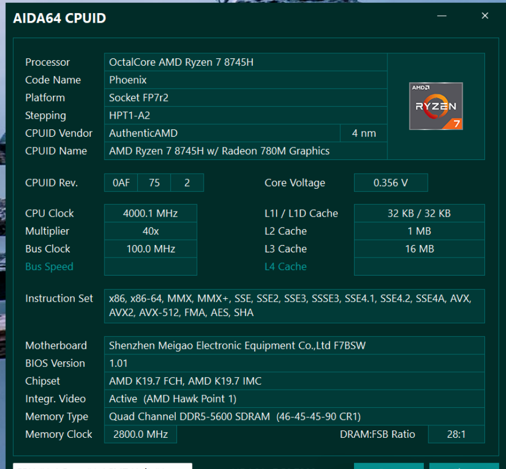Screen dimensions: 506x469
Task: Click the Core Voltage 0.356 V value
Action: pyautogui.click(x=390, y=183)
